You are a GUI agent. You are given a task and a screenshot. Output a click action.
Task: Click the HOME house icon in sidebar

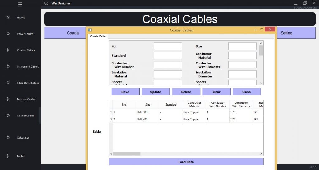(8, 17)
